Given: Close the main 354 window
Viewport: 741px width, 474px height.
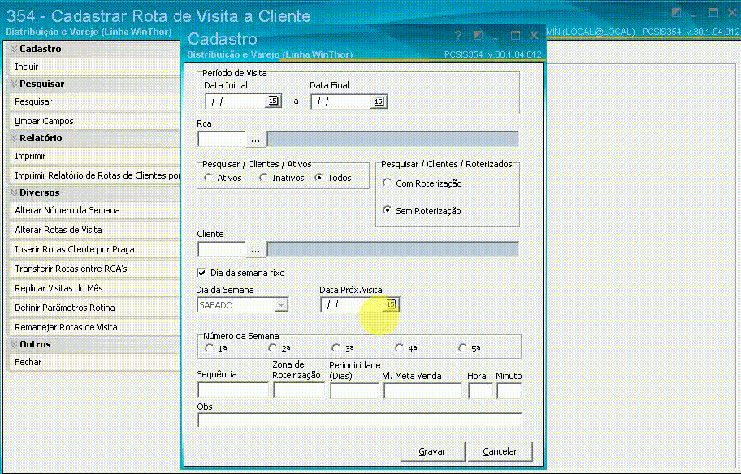Looking at the screenshot, I should pyautogui.click(x=732, y=13).
